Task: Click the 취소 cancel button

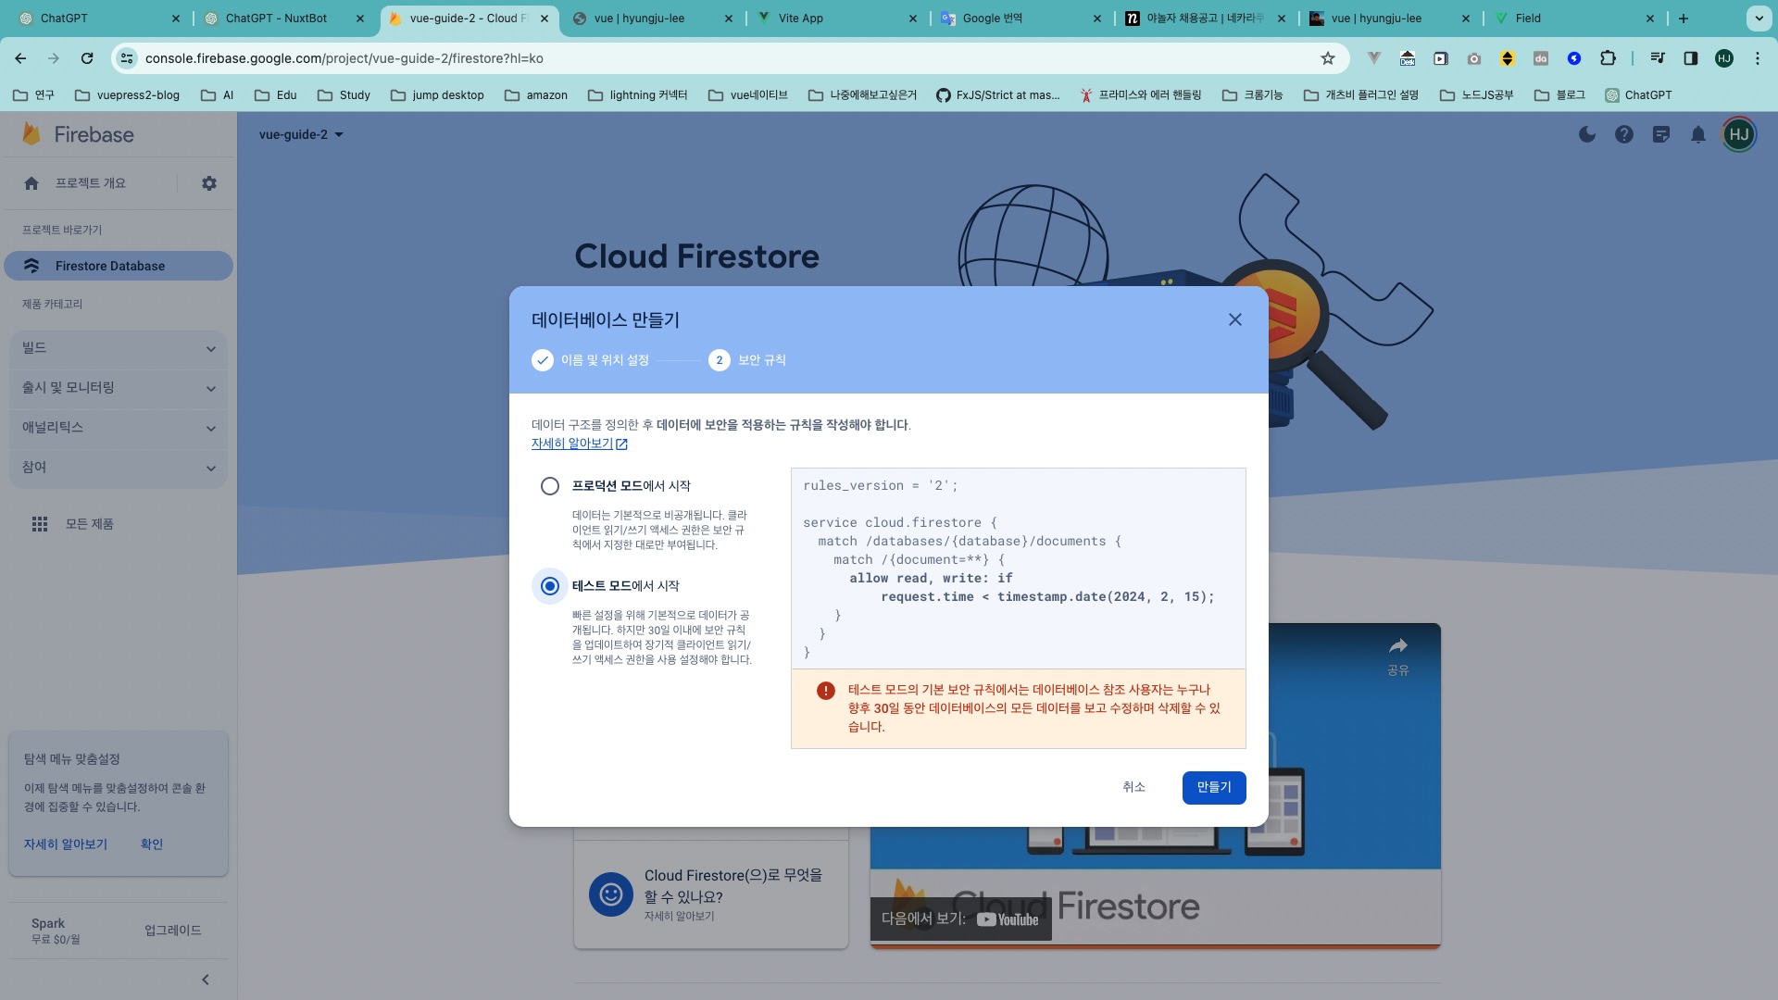Action: tap(1133, 787)
